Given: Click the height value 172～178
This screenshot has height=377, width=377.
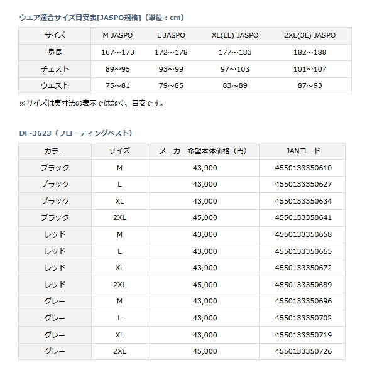Looking at the screenshot, I should coord(171,52).
